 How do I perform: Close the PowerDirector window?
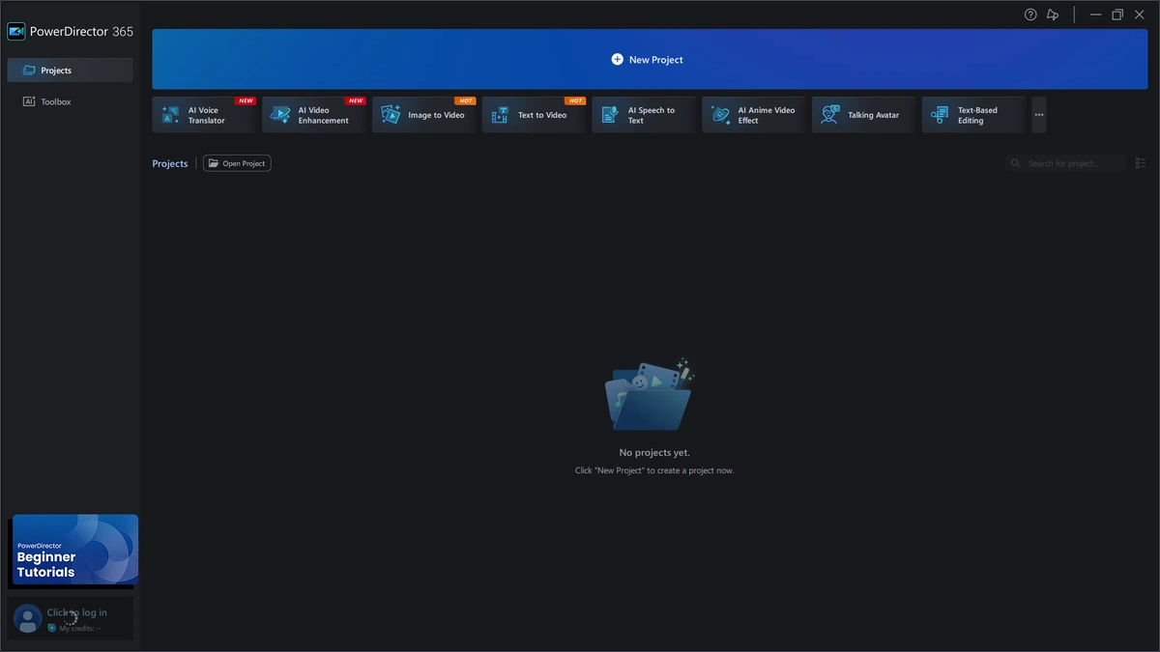1140,14
